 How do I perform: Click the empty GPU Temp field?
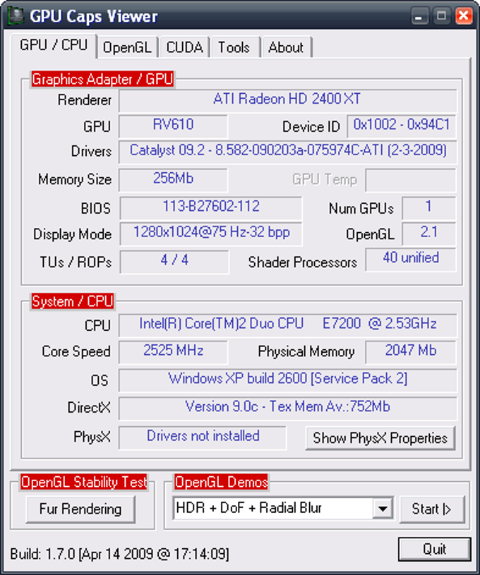tap(411, 180)
